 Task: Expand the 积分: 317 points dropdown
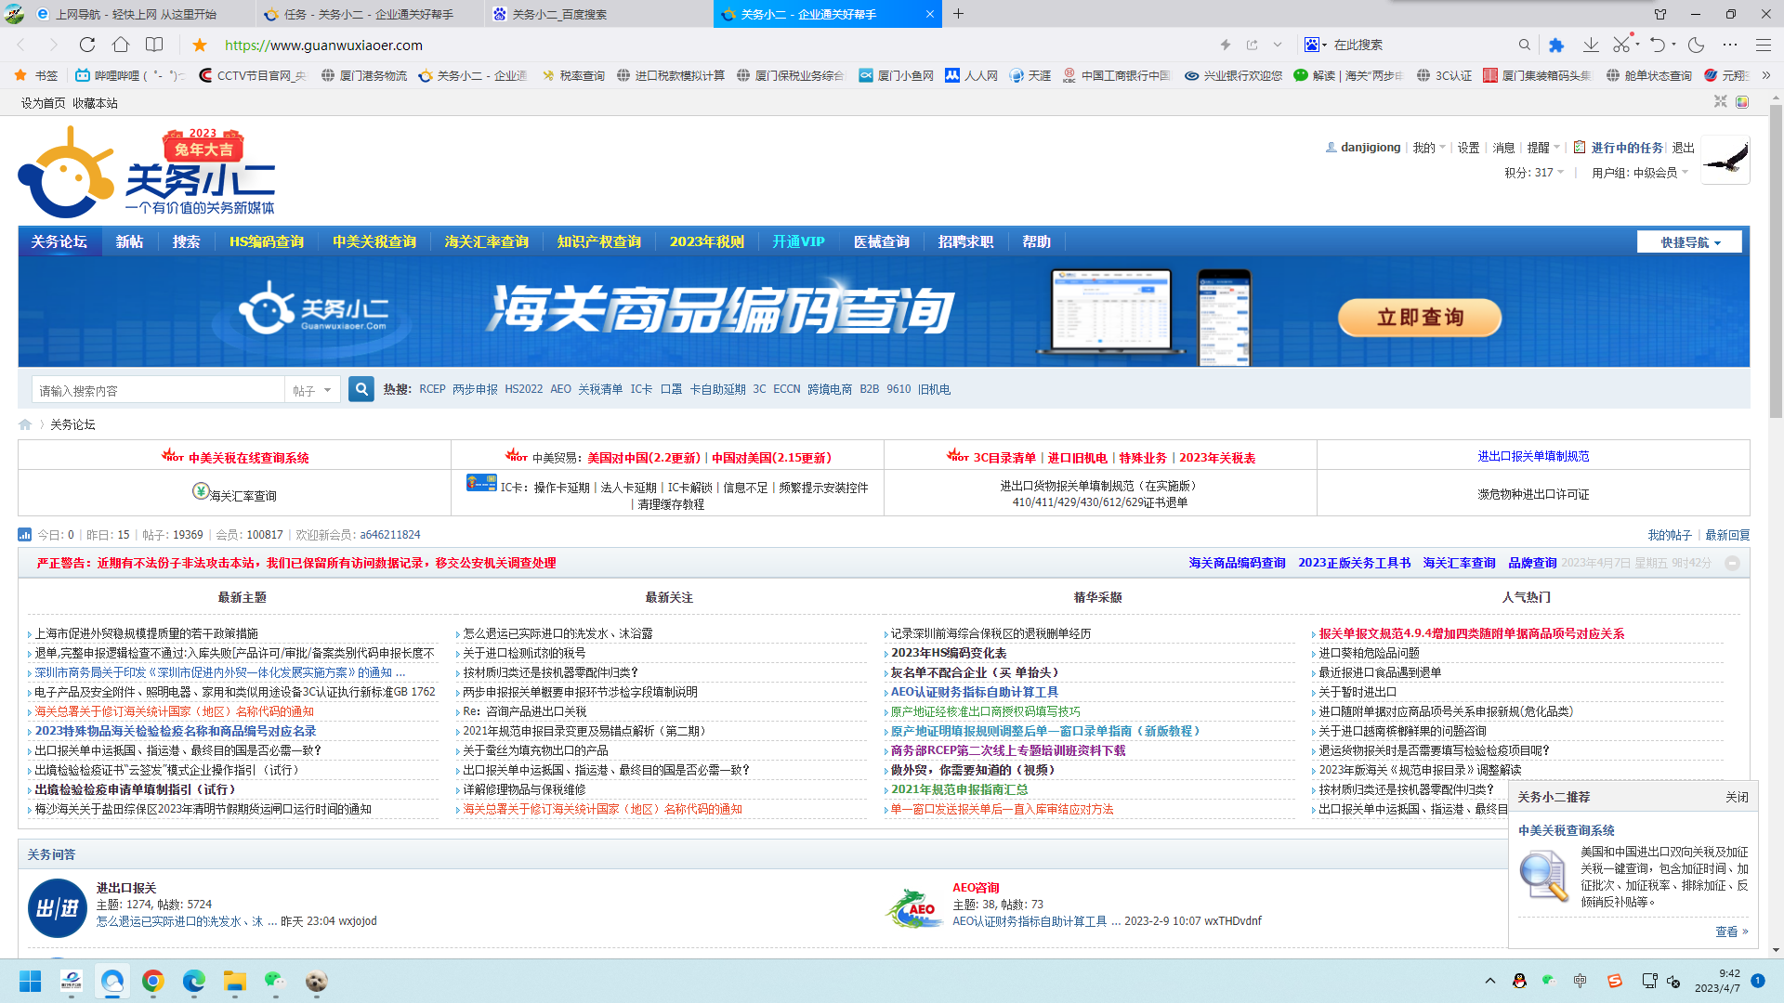tap(1534, 173)
